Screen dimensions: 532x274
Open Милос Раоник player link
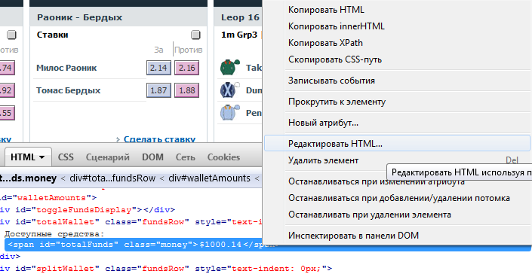(66, 68)
